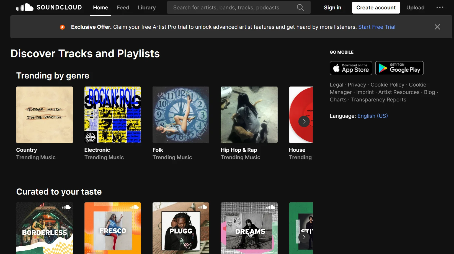
Task: Advance the Trending by genre carousel
Action: [x=304, y=122]
